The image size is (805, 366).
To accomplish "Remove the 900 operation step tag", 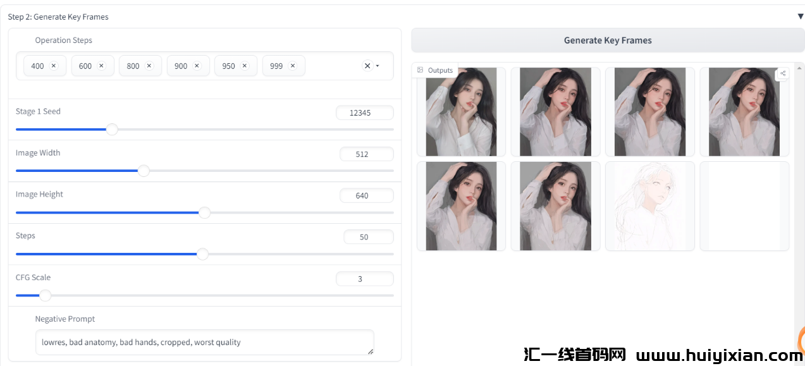I will pyautogui.click(x=197, y=66).
